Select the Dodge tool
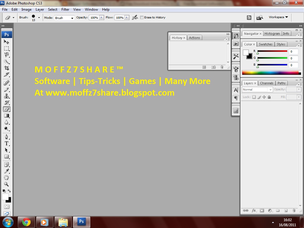The width and height of the screenshot is (304, 228). tap(7, 129)
